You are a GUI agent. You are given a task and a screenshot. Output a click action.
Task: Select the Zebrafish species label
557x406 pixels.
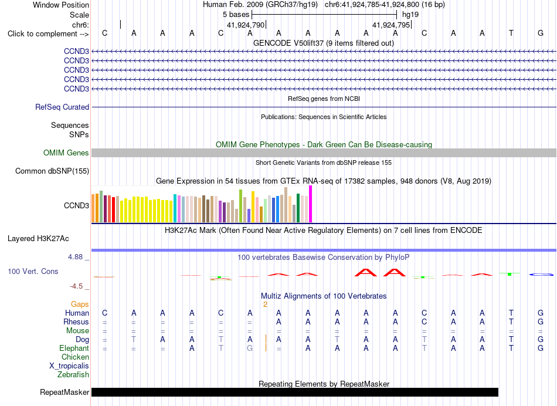coord(73,374)
